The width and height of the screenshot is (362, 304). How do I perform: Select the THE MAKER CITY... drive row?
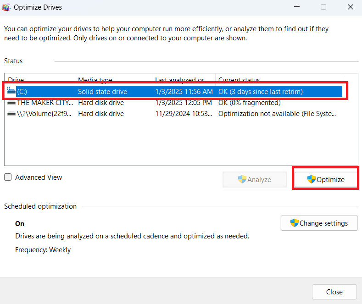pyautogui.click(x=174, y=103)
